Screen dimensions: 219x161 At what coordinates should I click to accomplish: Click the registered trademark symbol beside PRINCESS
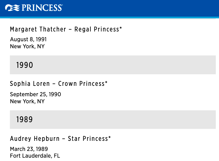click(62, 5)
